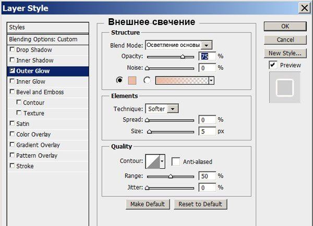The height and width of the screenshot is (226, 313).
Task: Select Blending Options: Custom
Action: tap(48, 39)
